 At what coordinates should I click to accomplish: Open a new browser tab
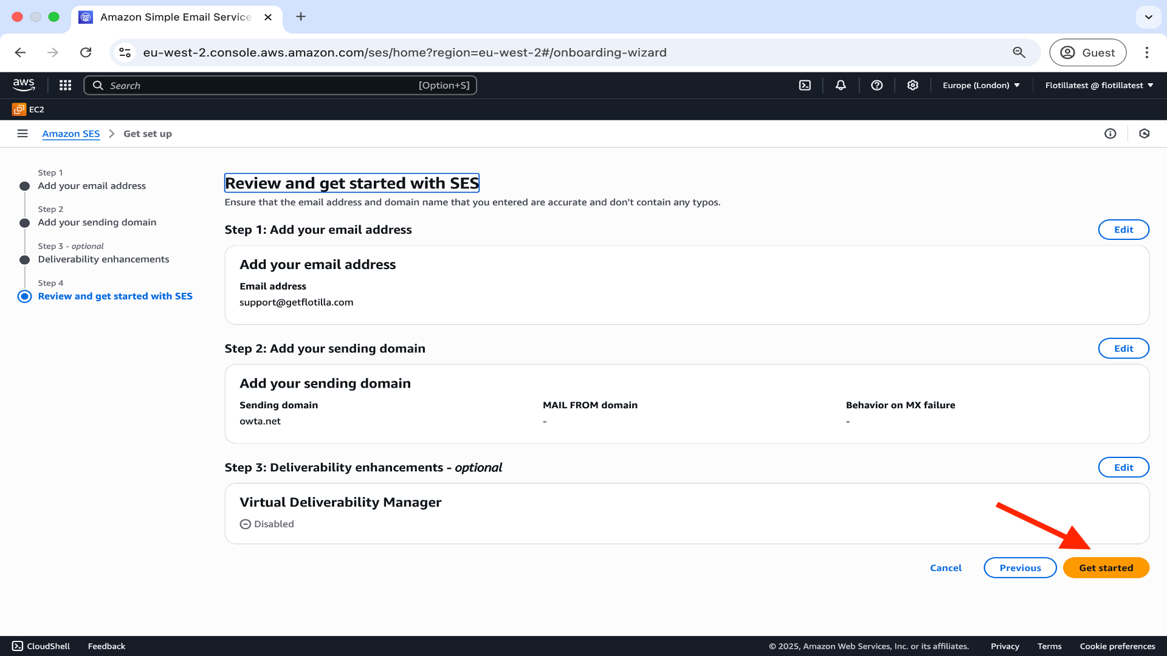coord(301,16)
